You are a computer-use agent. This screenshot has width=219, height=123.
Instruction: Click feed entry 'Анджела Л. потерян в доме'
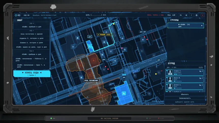[x=32, y=38]
